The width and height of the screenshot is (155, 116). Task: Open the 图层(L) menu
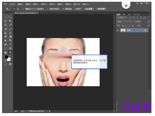(x=36, y=4)
